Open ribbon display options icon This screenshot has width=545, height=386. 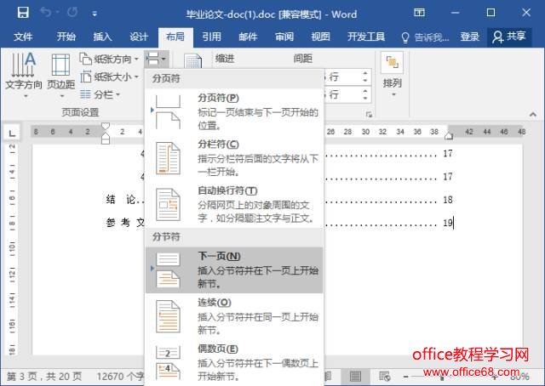(419, 13)
